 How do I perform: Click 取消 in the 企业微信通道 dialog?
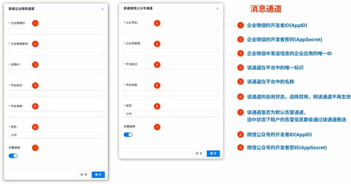tap(84, 175)
